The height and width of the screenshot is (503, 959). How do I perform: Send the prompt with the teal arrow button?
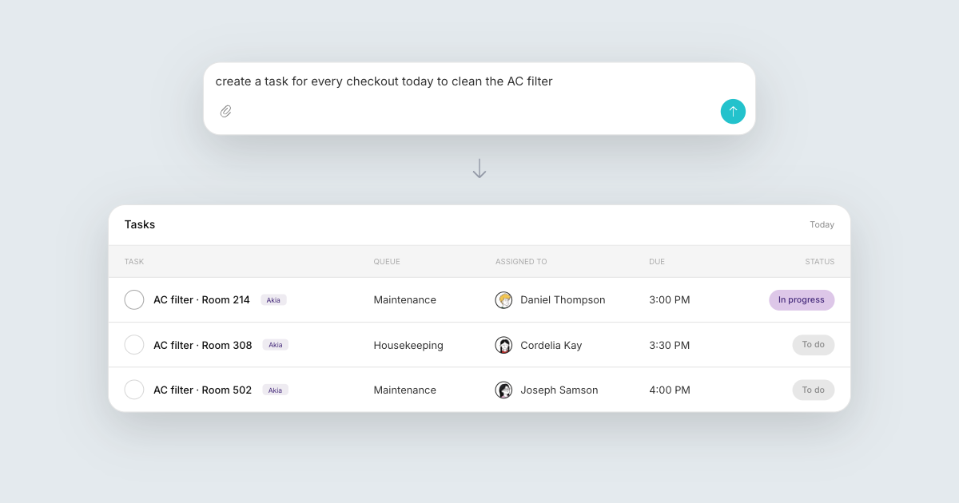click(733, 112)
